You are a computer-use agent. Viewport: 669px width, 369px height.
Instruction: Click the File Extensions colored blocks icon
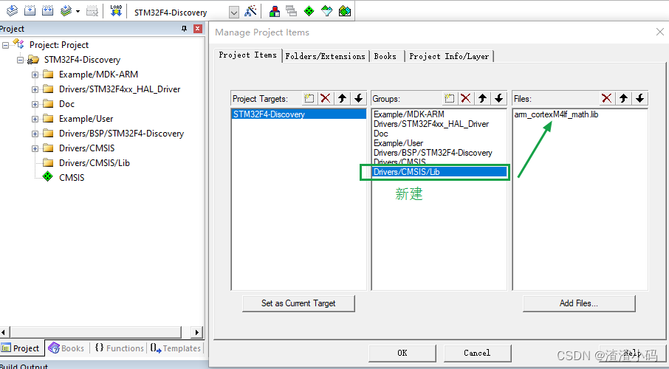pos(275,11)
